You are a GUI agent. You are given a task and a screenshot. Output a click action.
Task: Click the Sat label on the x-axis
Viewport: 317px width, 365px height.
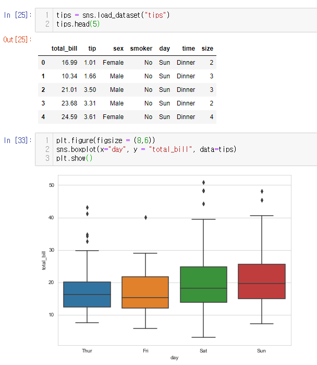(x=203, y=351)
